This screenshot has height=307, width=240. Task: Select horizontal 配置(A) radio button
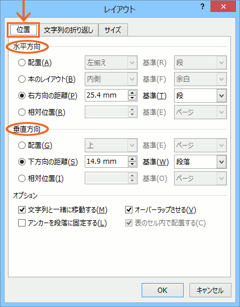pyautogui.click(x=22, y=63)
